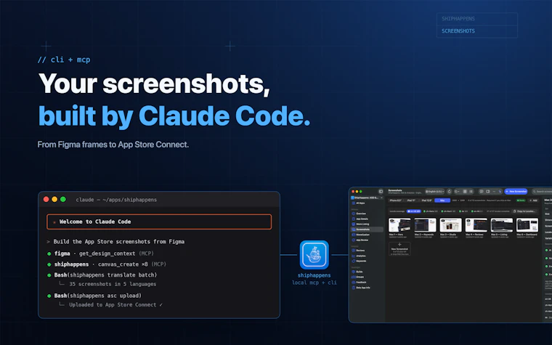552x345 pixels.
Task: Select the iPad 12.9" device tab
Action: (x=426, y=200)
